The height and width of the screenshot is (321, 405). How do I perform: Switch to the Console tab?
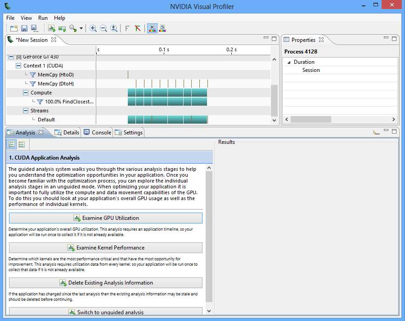pos(98,132)
